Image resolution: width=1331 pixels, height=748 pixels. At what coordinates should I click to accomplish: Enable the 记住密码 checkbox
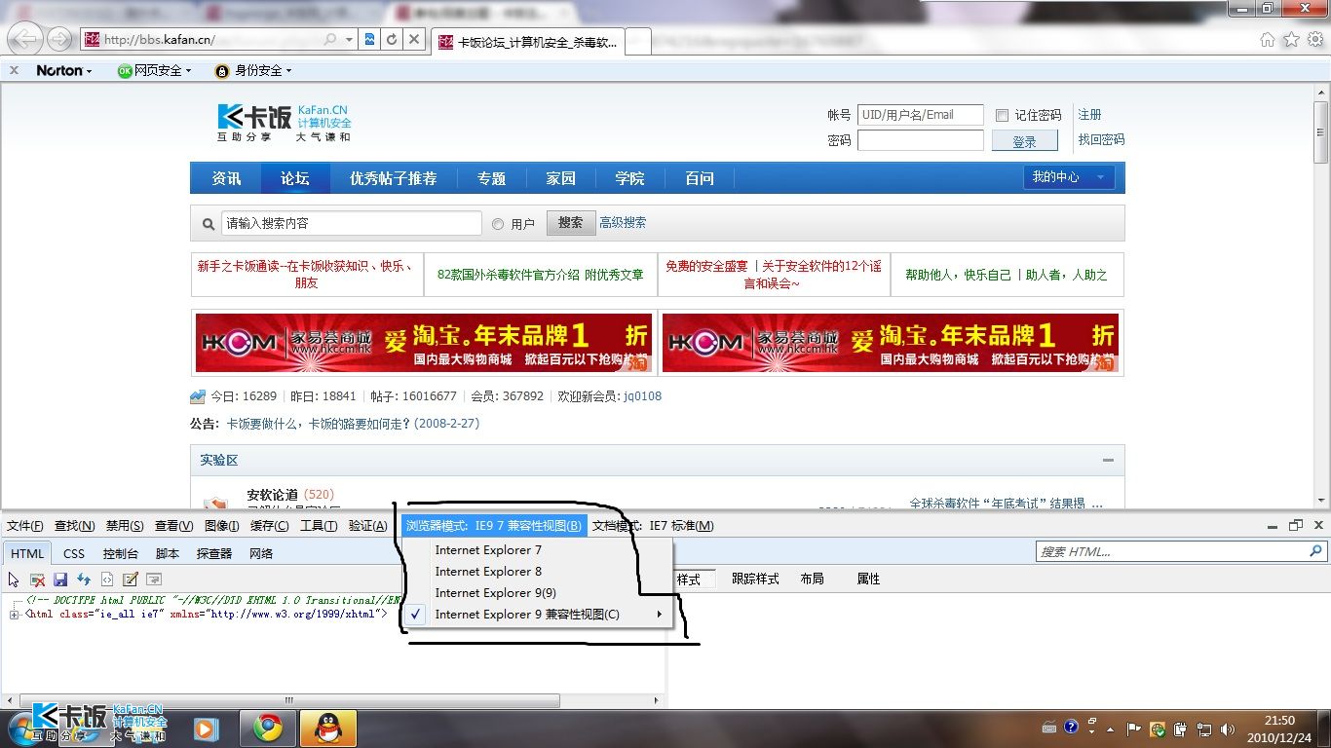coord(1002,115)
